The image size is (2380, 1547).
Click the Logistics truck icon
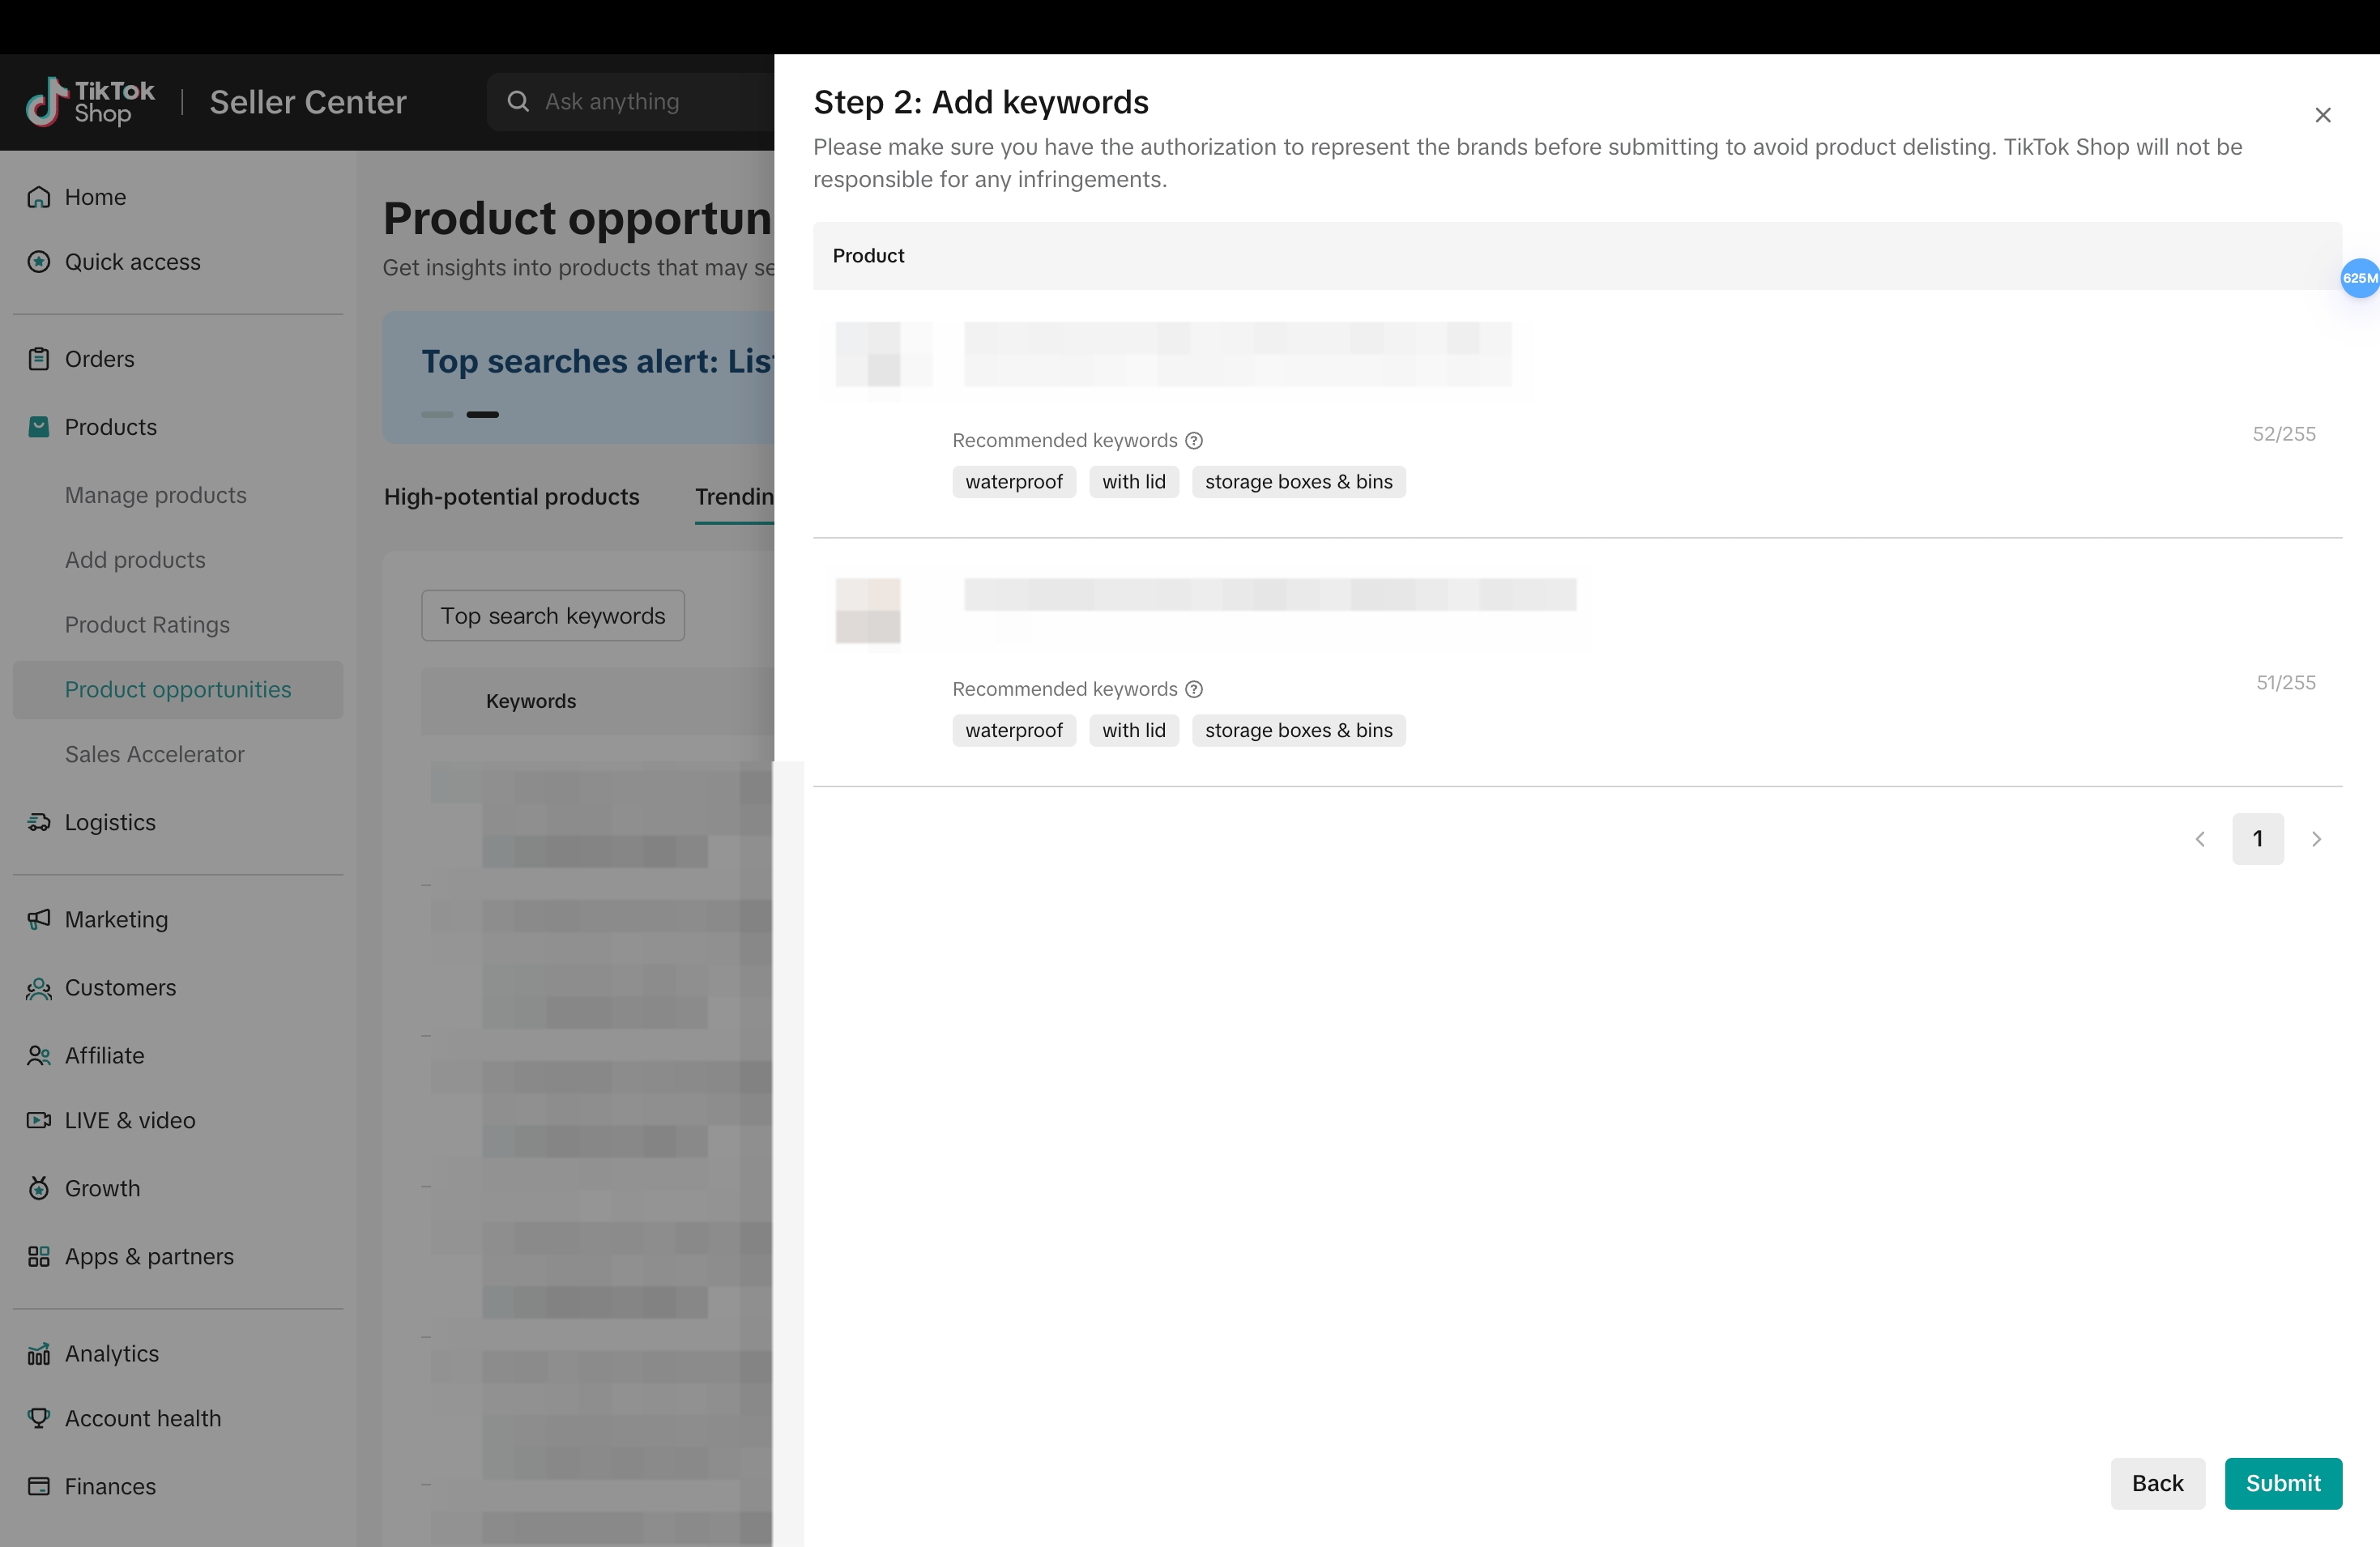tap(39, 822)
